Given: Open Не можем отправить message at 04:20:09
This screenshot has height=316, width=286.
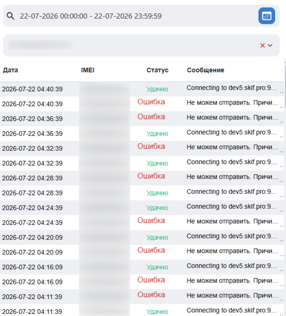Looking at the screenshot, I should click(x=232, y=251).
